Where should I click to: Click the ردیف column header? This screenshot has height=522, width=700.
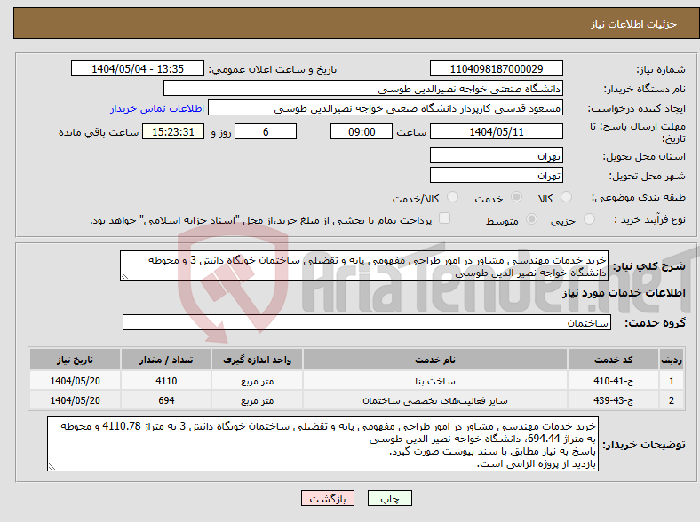pyautogui.click(x=671, y=360)
